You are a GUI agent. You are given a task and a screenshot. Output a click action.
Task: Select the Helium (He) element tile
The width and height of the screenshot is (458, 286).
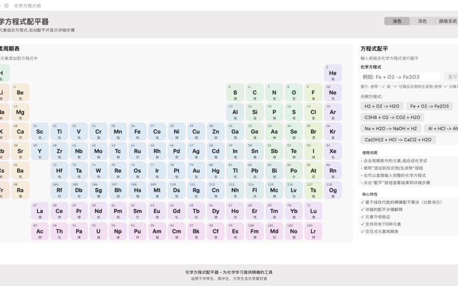point(333,74)
